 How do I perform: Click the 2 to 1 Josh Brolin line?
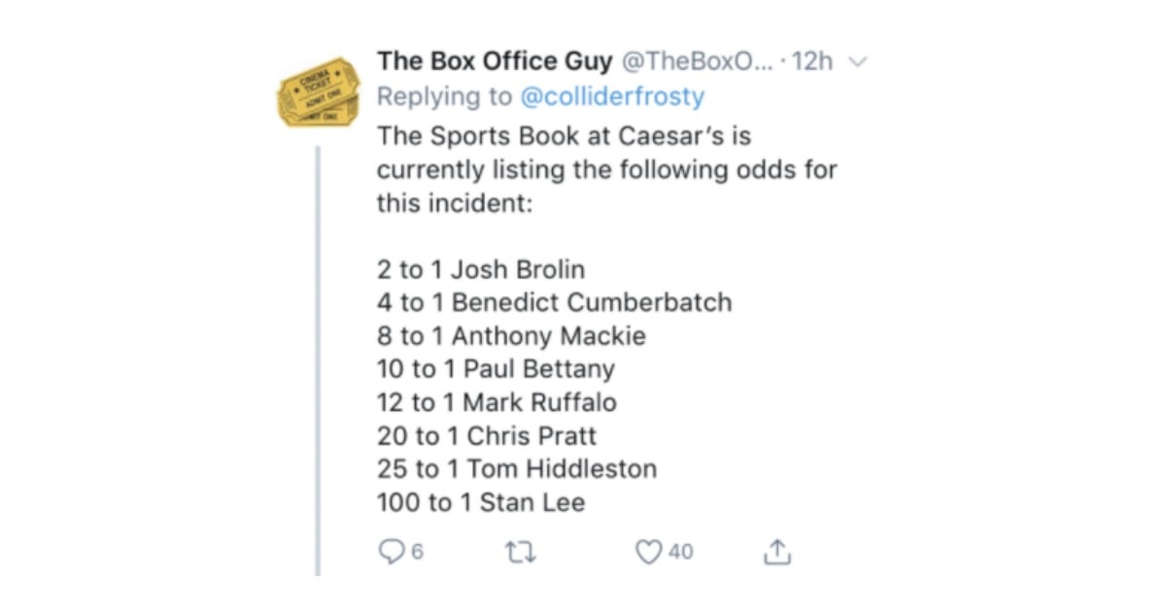[481, 269]
